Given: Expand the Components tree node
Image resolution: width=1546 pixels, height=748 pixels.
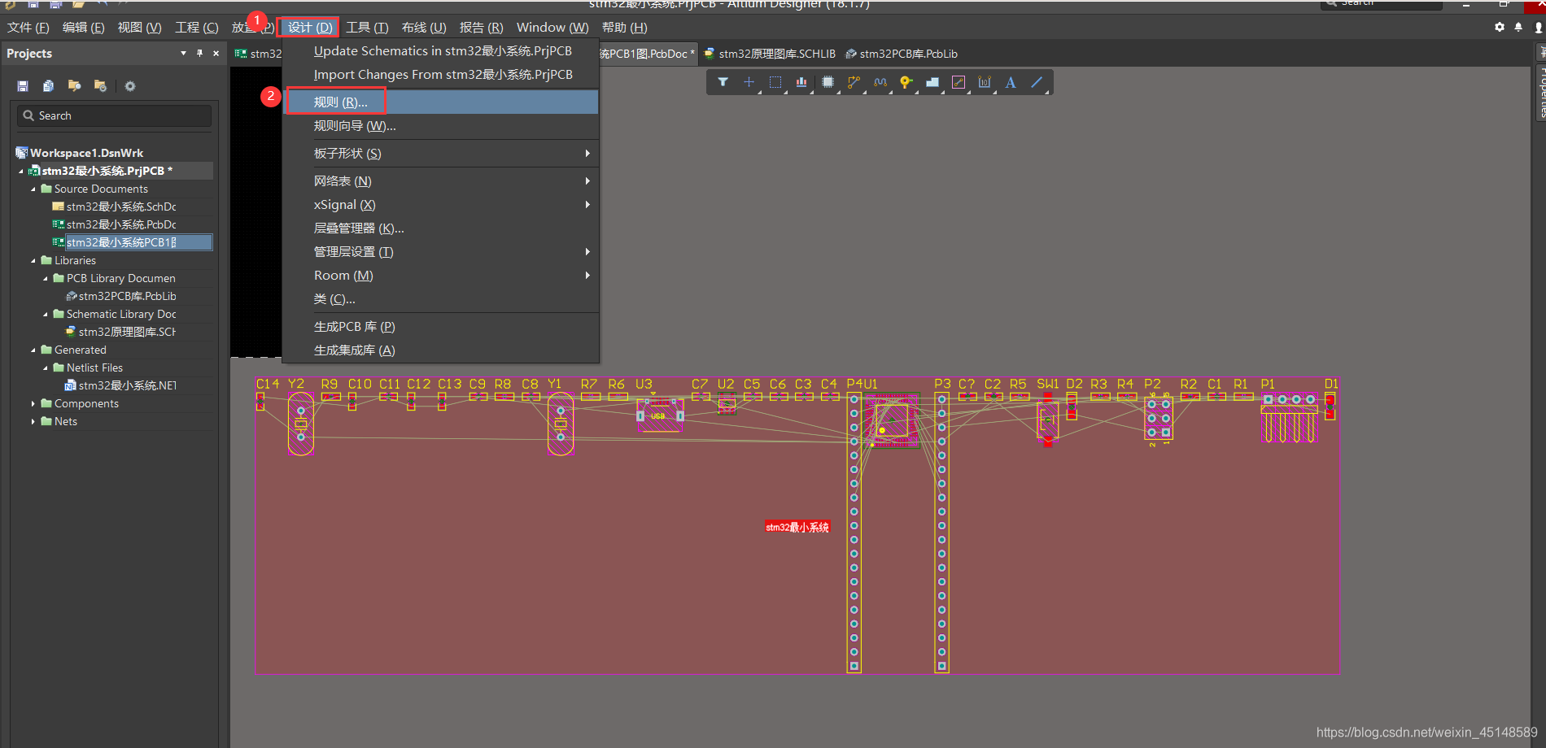Looking at the screenshot, I should pyautogui.click(x=33, y=404).
